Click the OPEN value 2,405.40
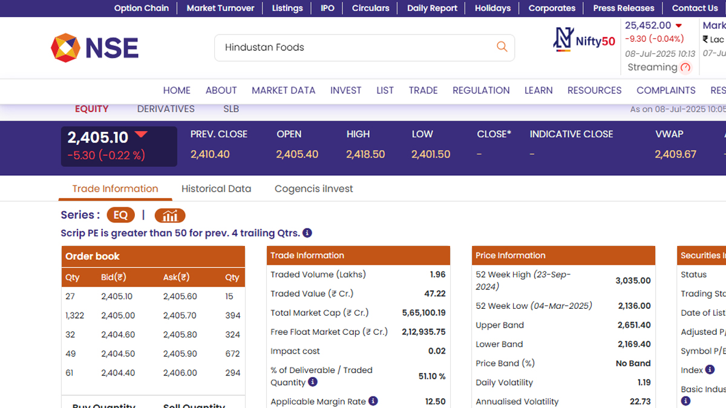The height and width of the screenshot is (408, 726). click(297, 154)
